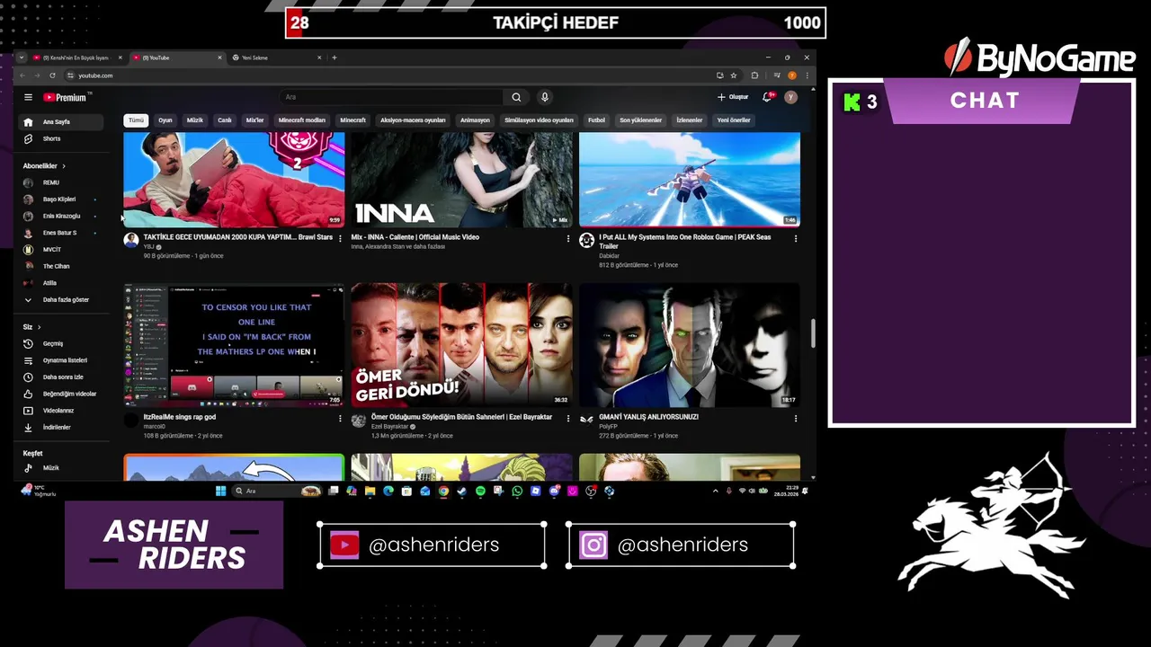
Task: Click the YouTube page scrollbar thumb
Action: tap(813, 333)
